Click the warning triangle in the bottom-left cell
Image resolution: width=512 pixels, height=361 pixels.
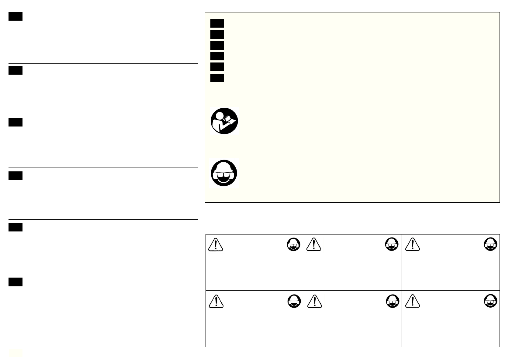click(x=216, y=301)
